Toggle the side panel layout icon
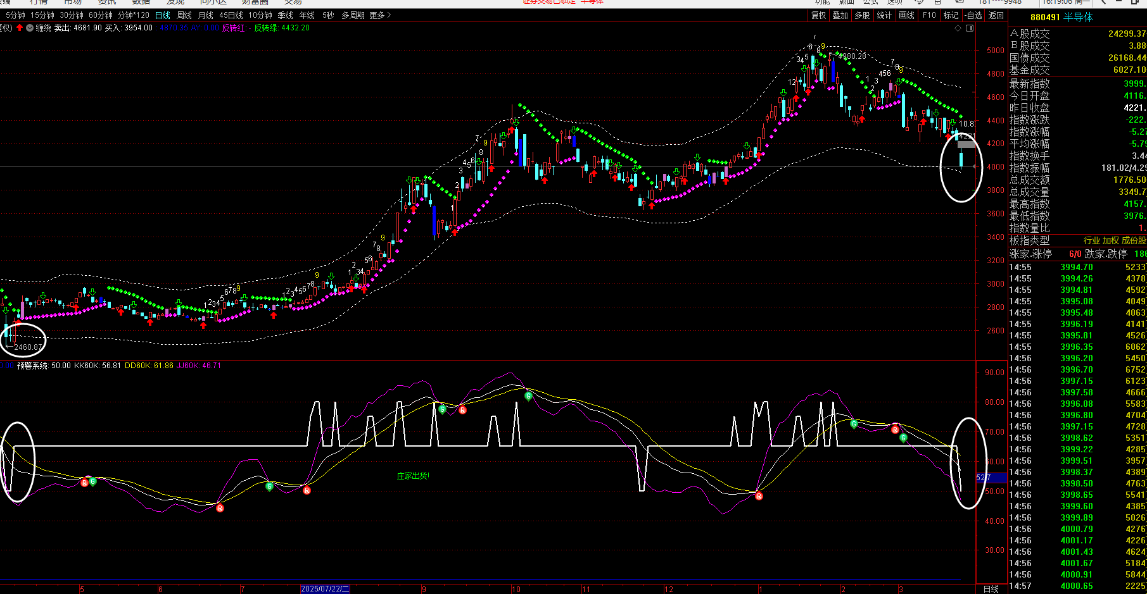Screen dimensions: 1147x594 pyautogui.click(x=969, y=28)
